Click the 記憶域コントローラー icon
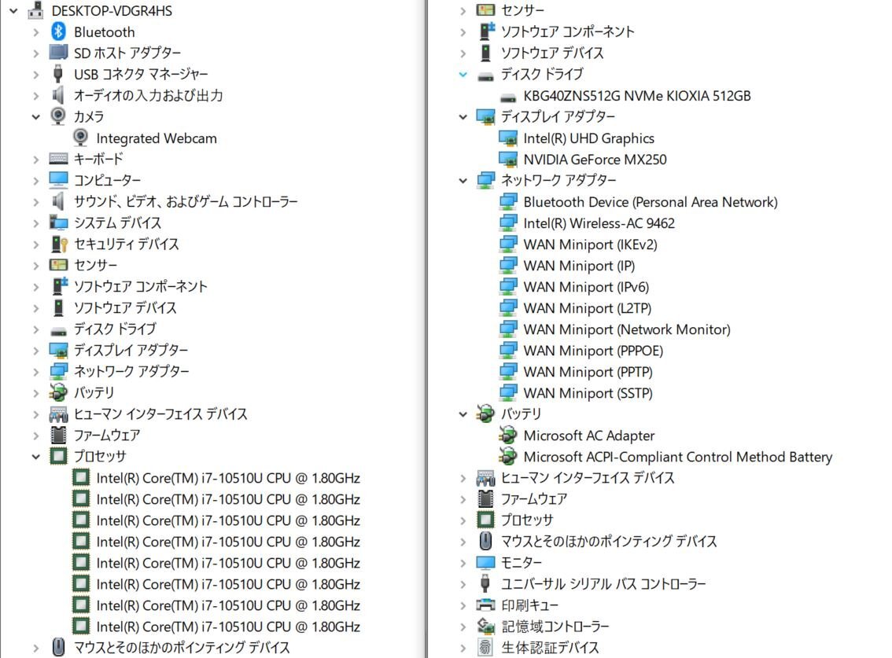The image size is (892, 658). 485,626
